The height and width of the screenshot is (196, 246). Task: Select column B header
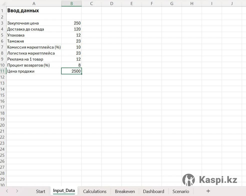click(x=71, y=3)
